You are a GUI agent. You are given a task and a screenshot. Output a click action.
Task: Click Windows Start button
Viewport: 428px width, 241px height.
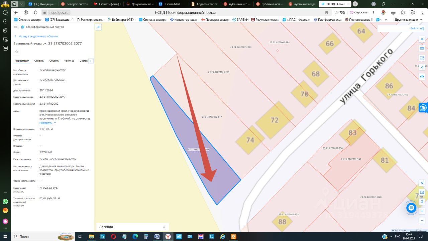click(5, 237)
